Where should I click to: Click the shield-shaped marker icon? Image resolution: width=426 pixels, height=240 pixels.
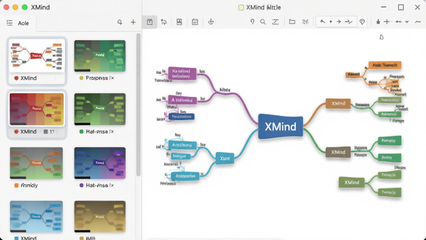tap(362, 22)
